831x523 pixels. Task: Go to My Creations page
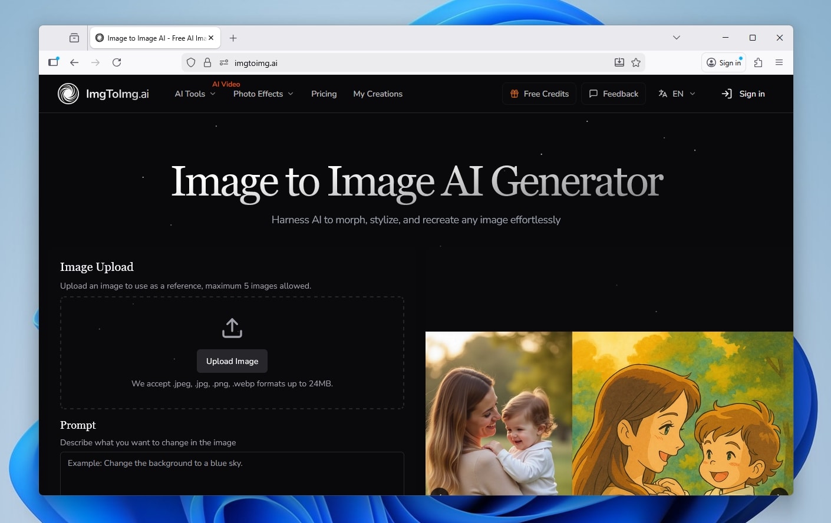tap(378, 94)
